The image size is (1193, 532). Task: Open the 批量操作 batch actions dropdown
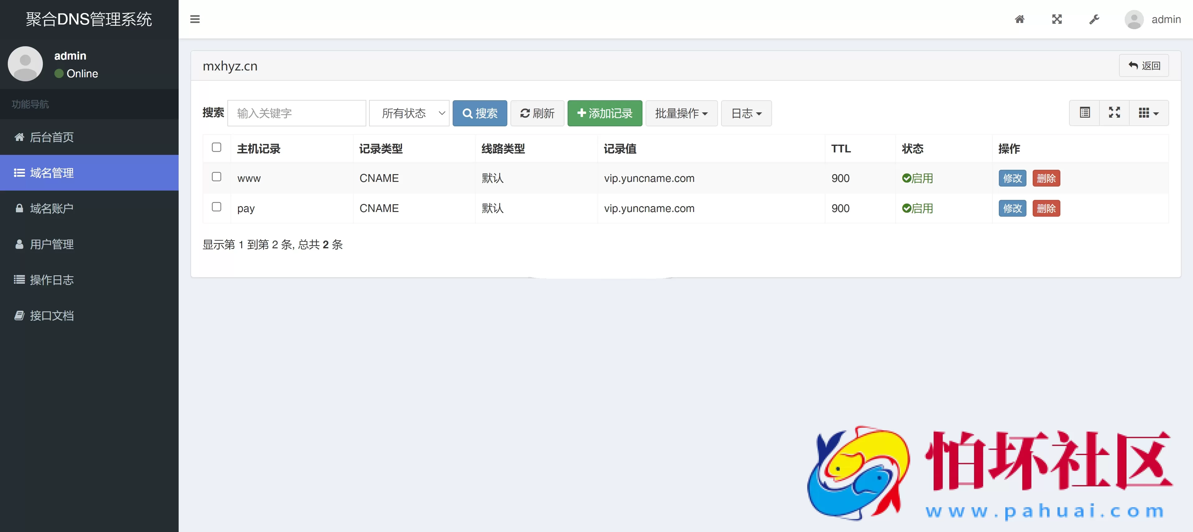click(x=681, y=113)
